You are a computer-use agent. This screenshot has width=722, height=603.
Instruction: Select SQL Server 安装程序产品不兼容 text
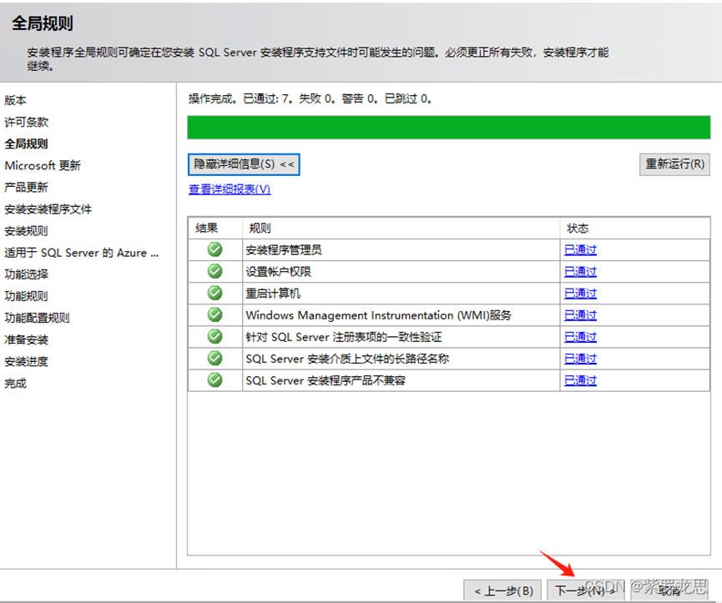326,380
